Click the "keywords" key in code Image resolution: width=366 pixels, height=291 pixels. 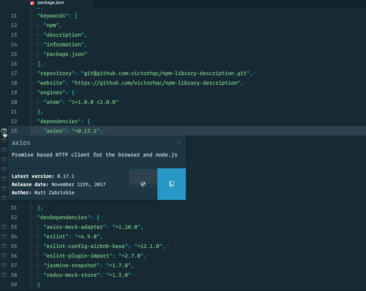pos(53,16)
